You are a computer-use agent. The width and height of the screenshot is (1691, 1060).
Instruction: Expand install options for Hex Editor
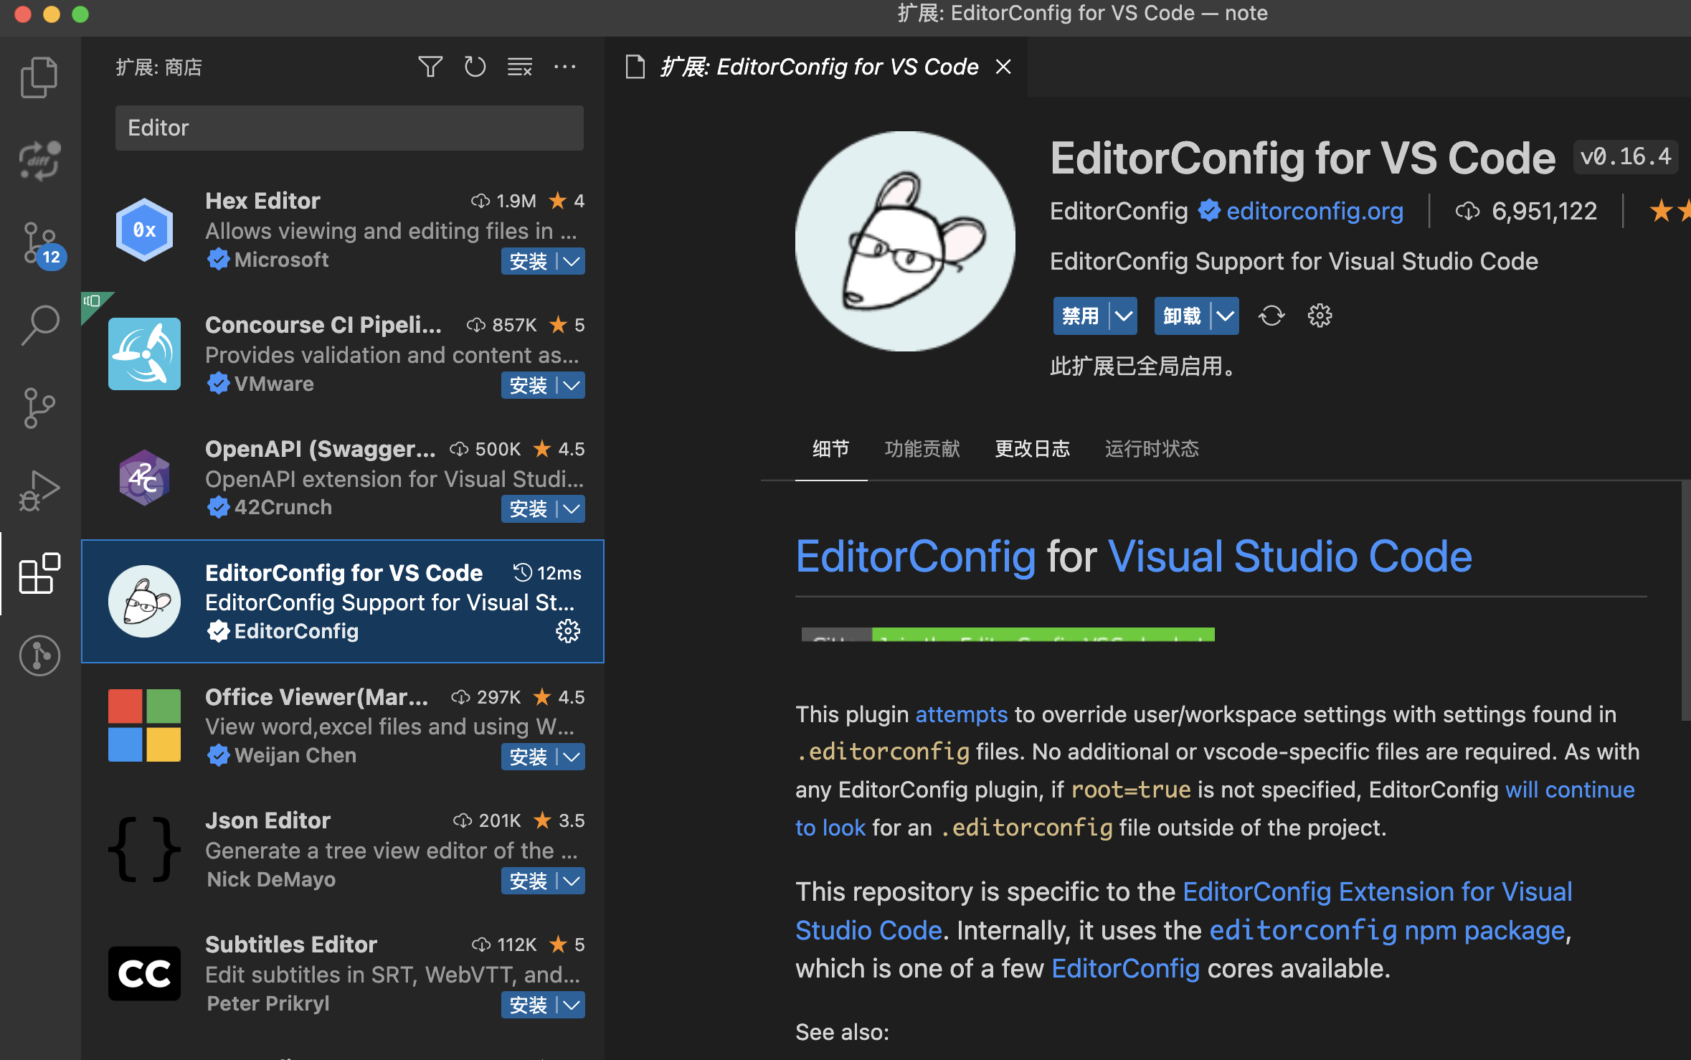(x=572, y=262)
